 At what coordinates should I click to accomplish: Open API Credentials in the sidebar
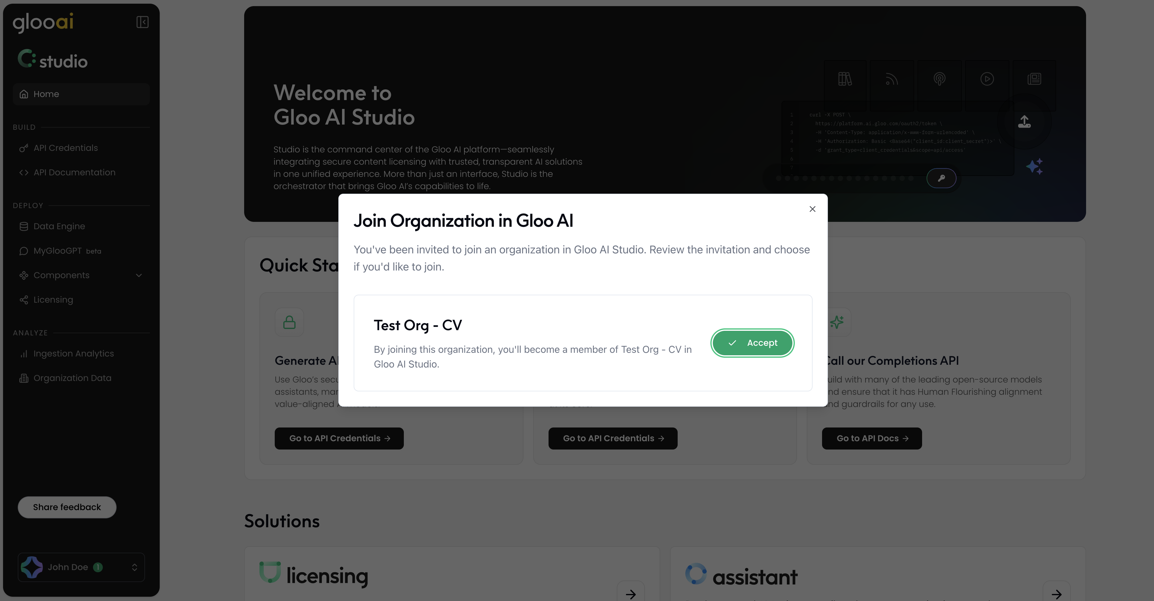coord(81,148)
